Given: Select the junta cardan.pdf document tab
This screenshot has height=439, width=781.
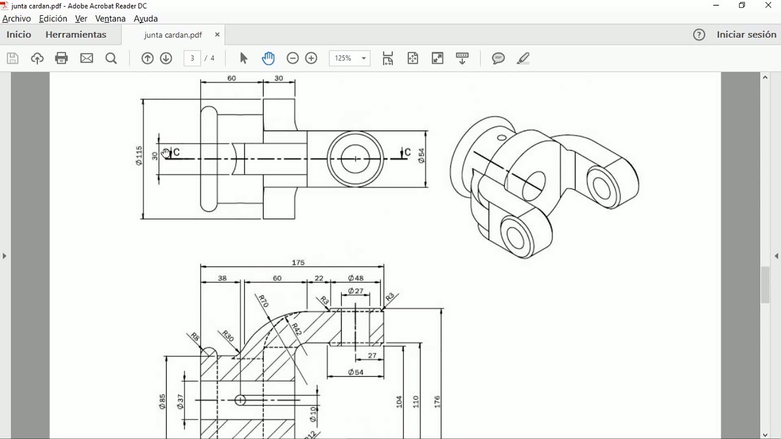Looking at the screenshot, I should [x=173, y=35].
